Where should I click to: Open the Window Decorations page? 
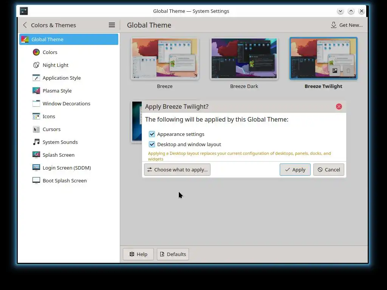[69, 103]
